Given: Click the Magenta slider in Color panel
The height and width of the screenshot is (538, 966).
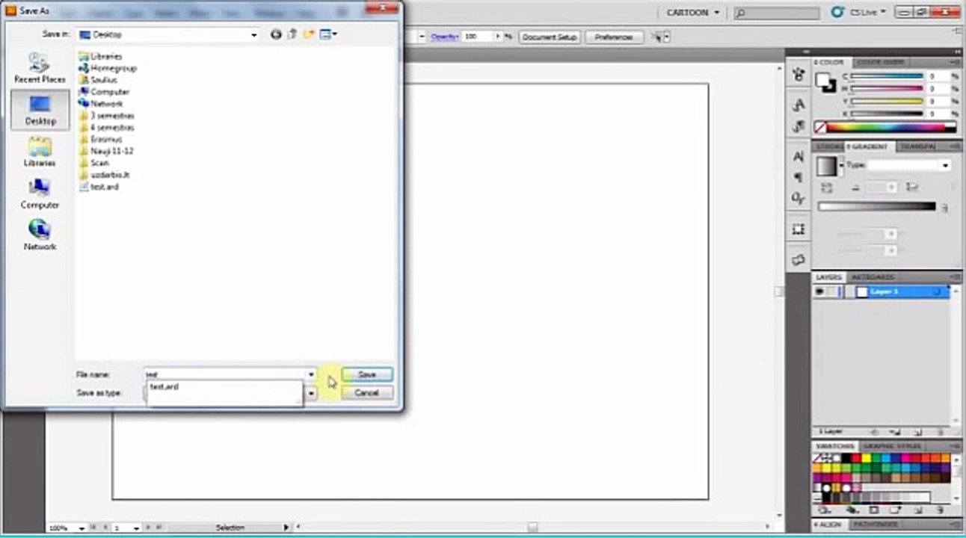Looking at the screenshot, I should (x=887, y=88).
